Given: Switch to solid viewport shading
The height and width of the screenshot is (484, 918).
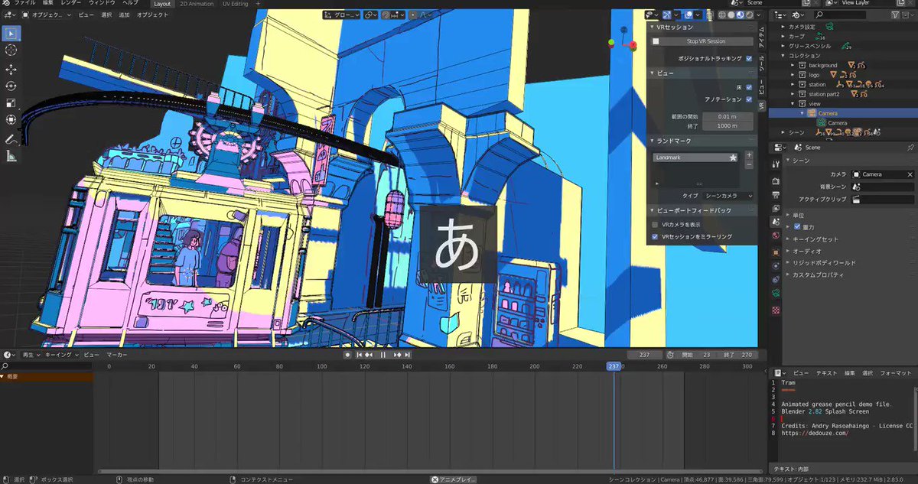Looking at the screenshot, I should click(730, 15).
